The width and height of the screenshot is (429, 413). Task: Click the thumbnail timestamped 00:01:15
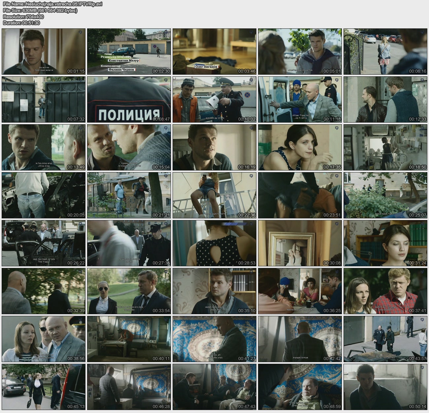click(x=44, y=52)
